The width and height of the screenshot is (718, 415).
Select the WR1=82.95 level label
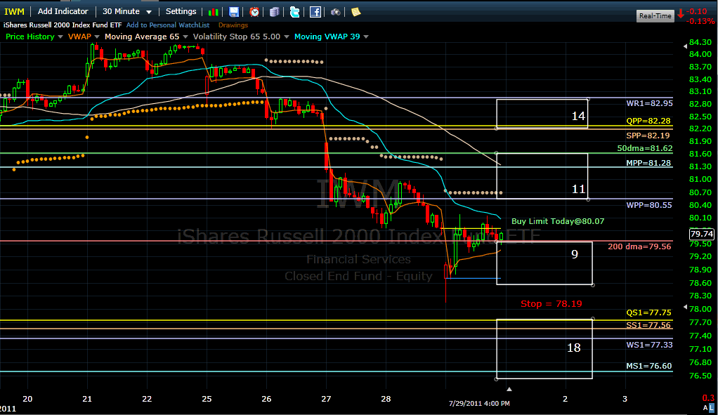tap(649, 103)
